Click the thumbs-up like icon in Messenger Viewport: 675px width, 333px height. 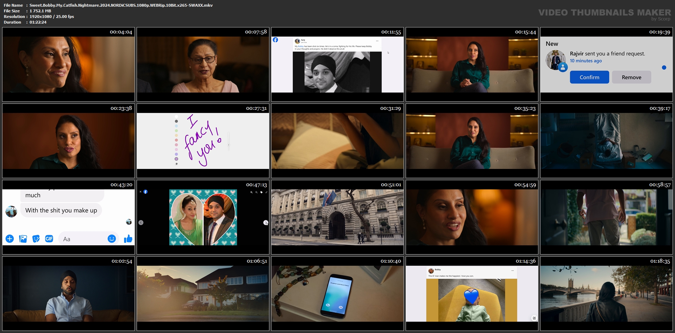tap(128, 239)
